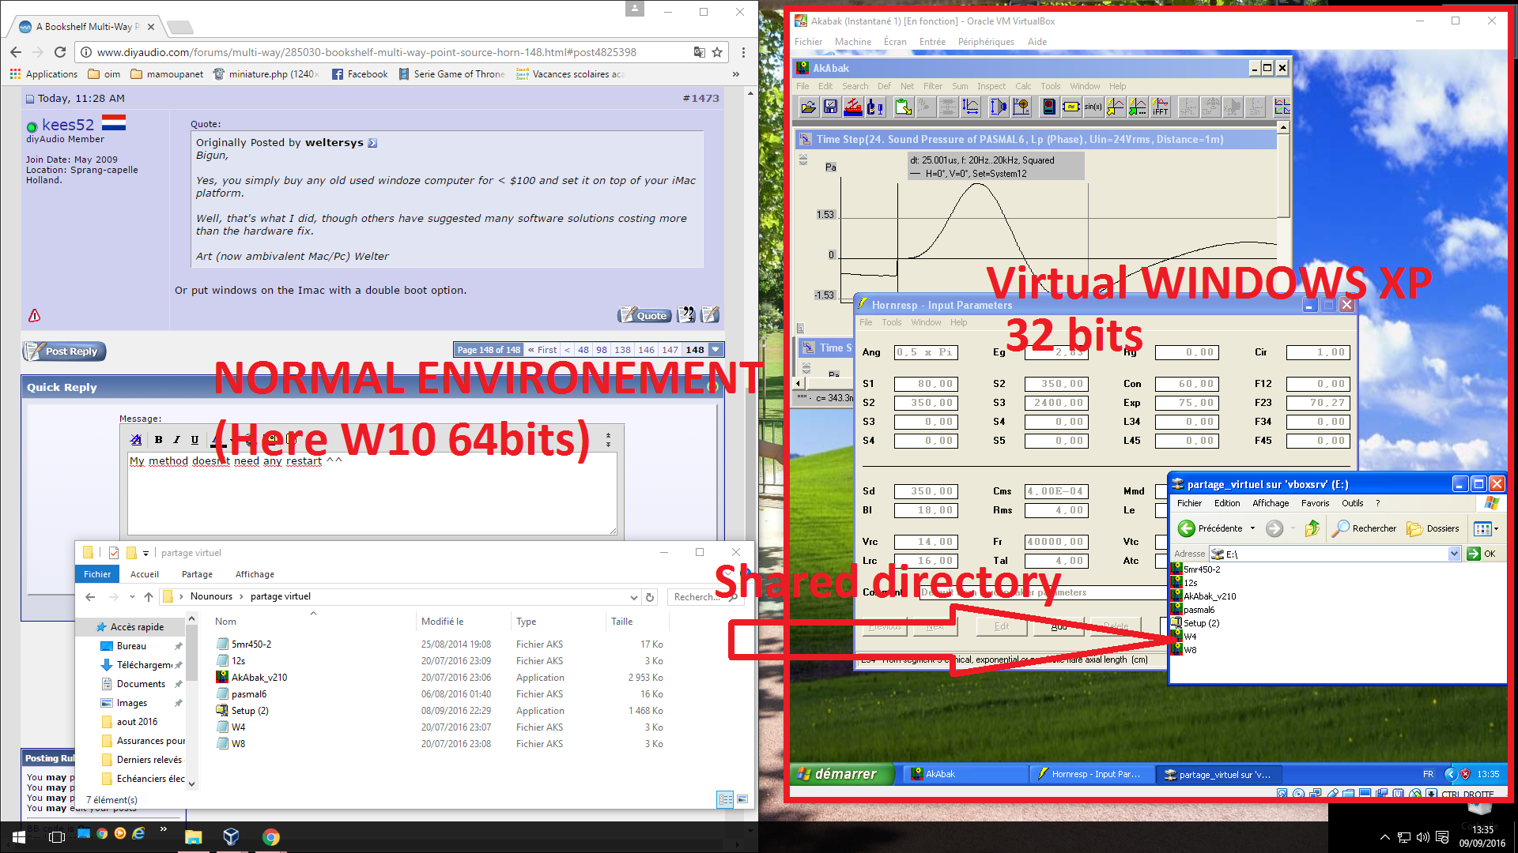Click the green Précédente back arrow in XP explorer

pyautogui.click(x=1186, y=528)
